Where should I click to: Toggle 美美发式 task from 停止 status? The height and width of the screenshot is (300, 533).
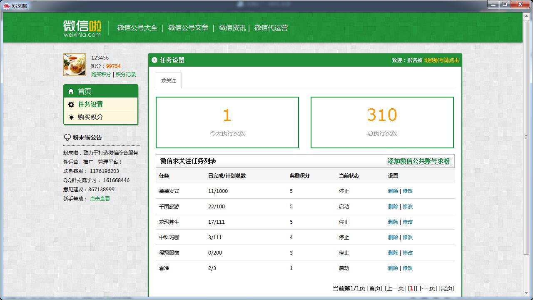[x=344, y=191]
